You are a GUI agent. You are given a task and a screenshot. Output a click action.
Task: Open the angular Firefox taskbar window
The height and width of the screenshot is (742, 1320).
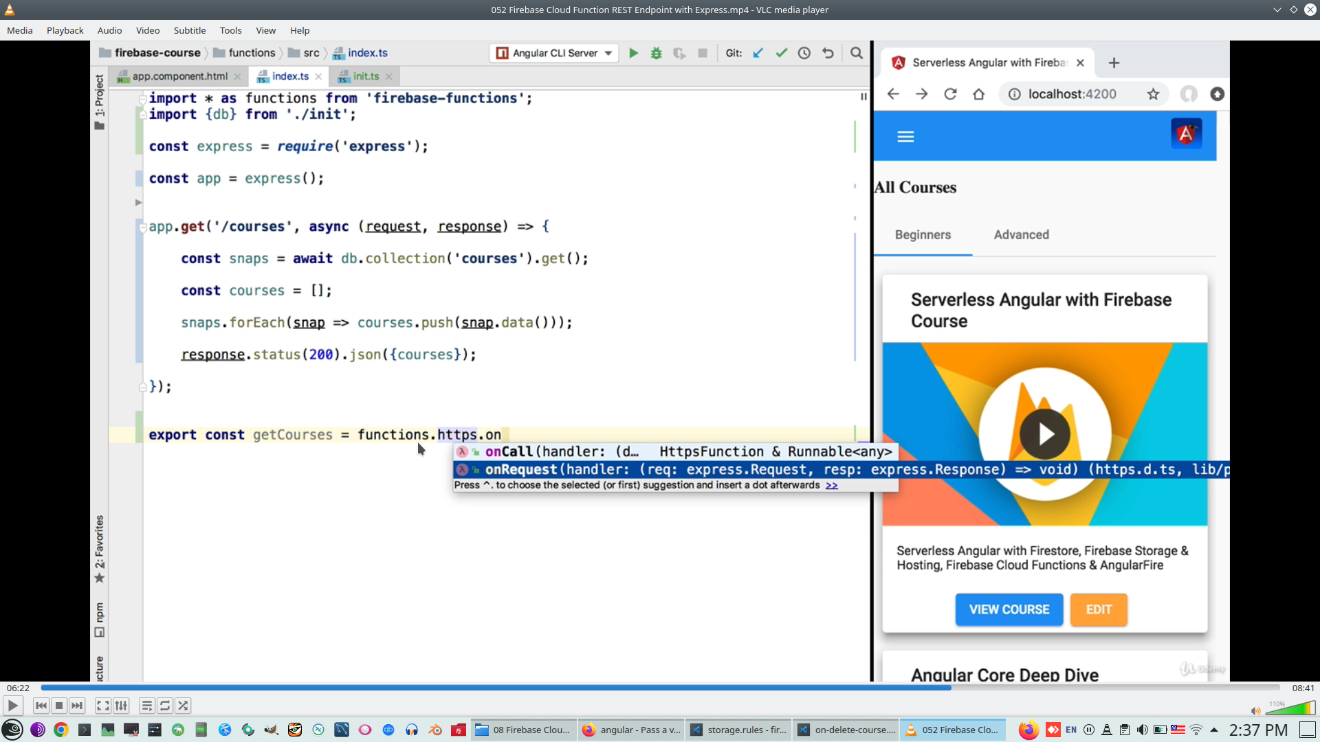[x=632, y=730]
